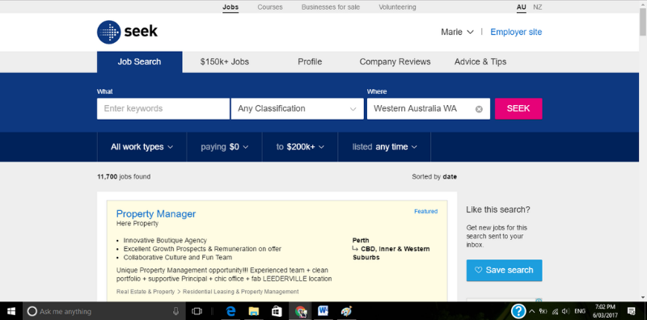The image size is (647, 320).
Task: Click the 11,700 jobs found text
Action: coord(124,176)
